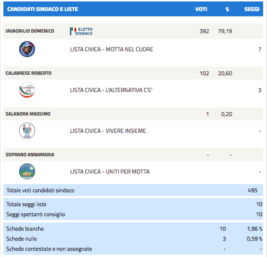
Task: Click the Eletto Sindaco flag badge
Action: pyautogui.click(x=81, y=31)
